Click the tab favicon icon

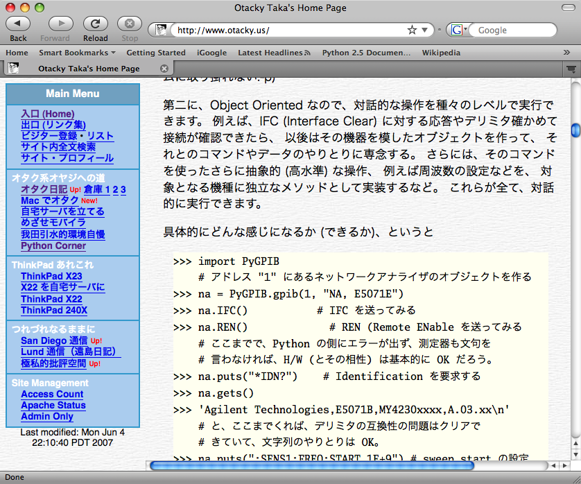pyautogui.click(x=14, y=68)
